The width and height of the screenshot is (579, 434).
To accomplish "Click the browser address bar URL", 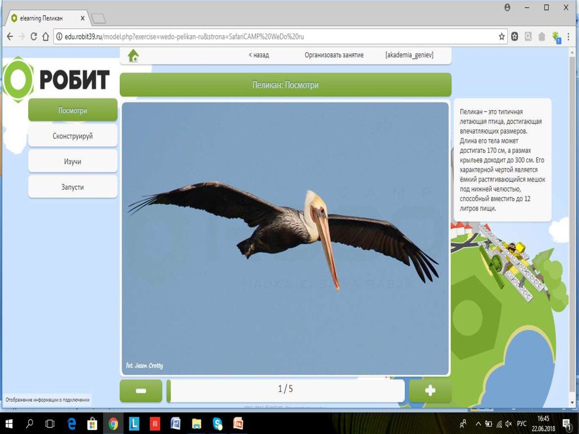I will click(x=181, y=36).
